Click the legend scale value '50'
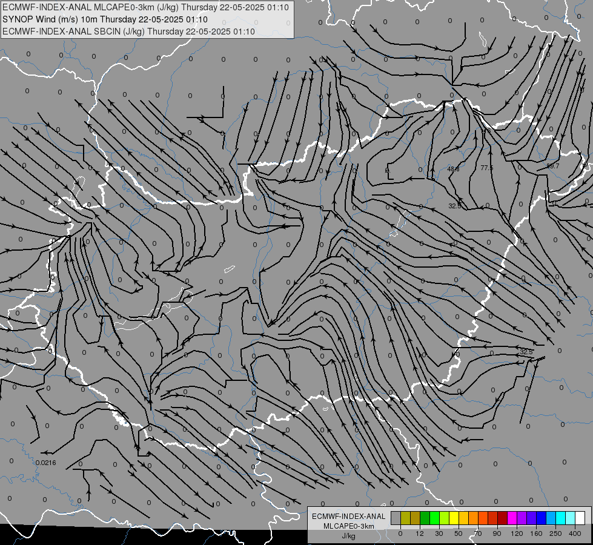This screenshot has width=593, height=545. pos(459,533)
